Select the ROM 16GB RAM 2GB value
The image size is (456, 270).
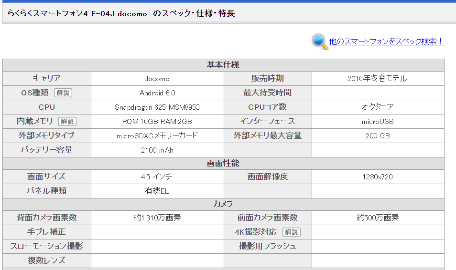(157, 121)
